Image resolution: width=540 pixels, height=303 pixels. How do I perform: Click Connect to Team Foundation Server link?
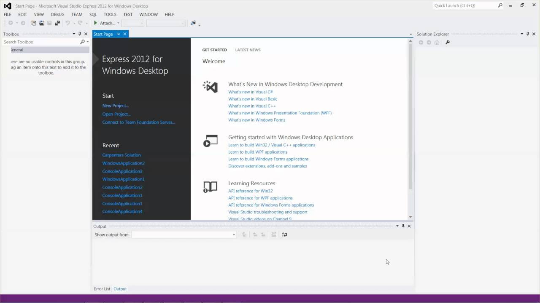[138, 122]
